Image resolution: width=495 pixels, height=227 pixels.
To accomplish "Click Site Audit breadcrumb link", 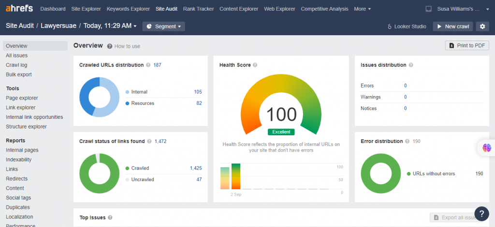I will coord(20,26).
